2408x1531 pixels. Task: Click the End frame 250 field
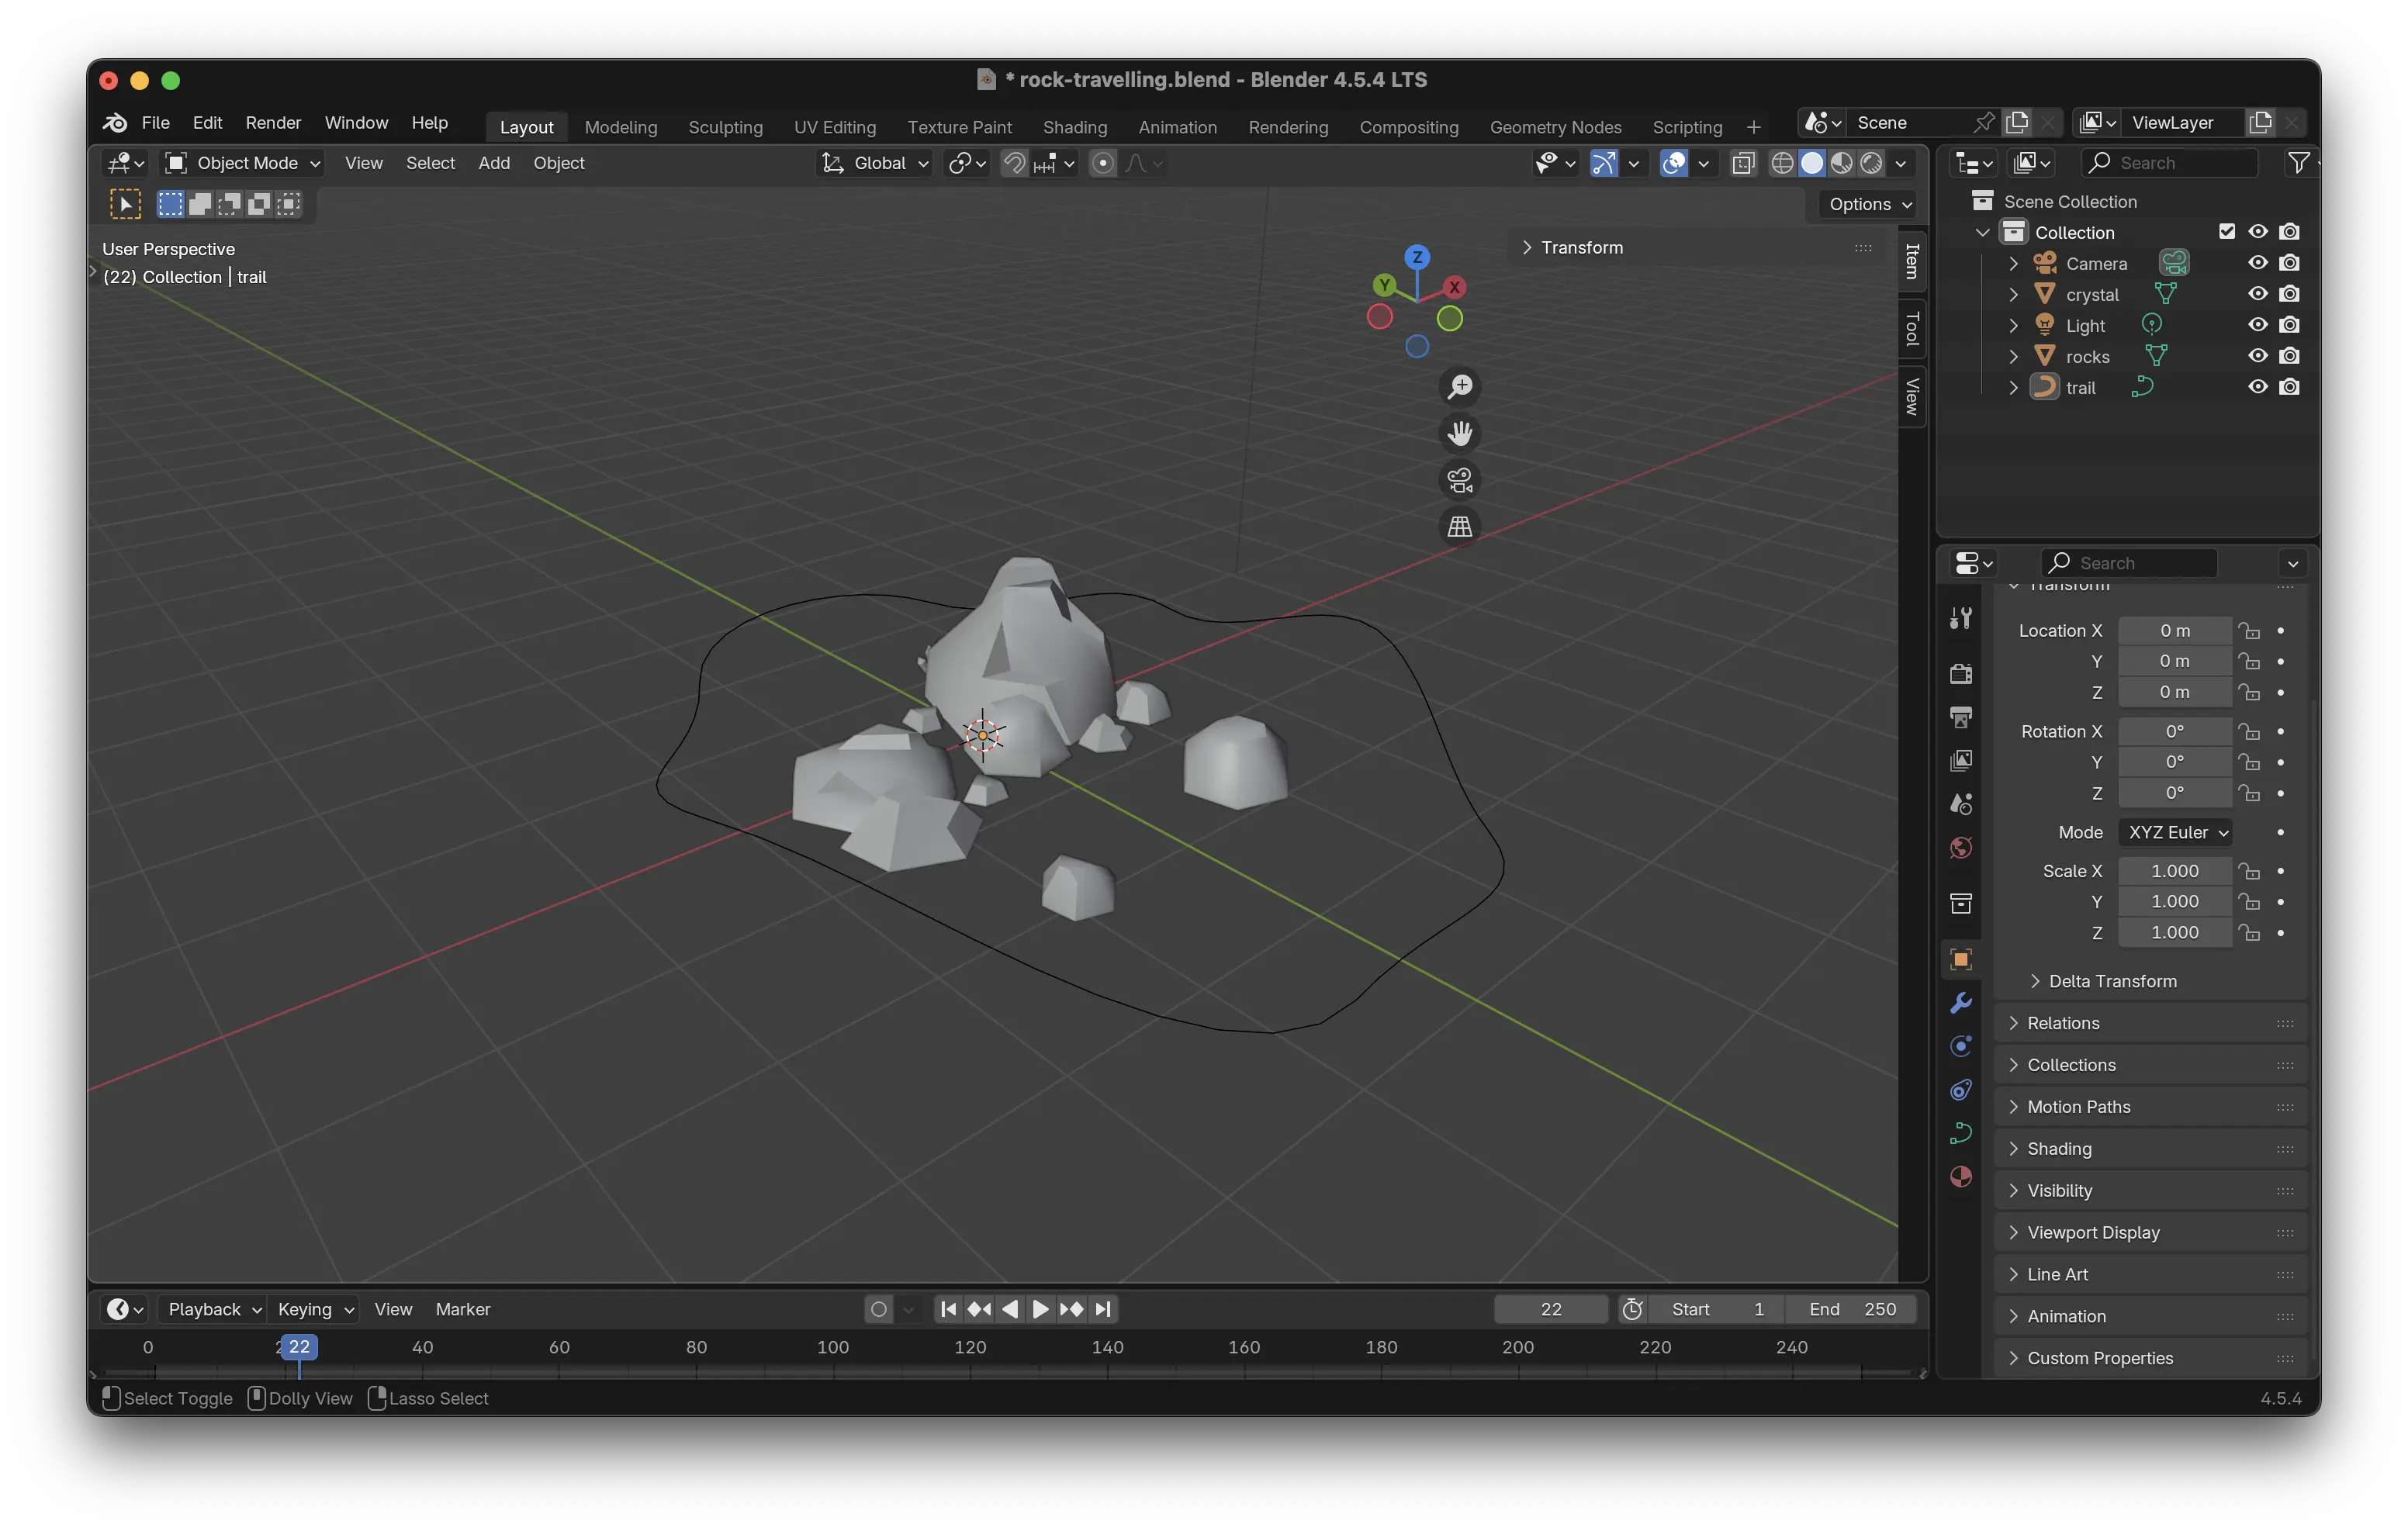click(1853, 1309)
